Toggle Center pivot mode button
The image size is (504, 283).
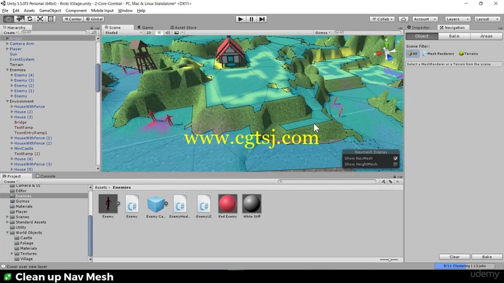pos(73,19)
